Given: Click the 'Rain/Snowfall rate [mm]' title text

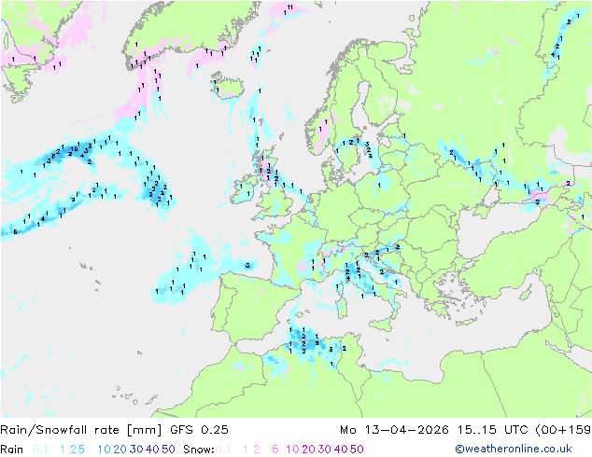Looking at the screenshot, I should click(81, 430).
